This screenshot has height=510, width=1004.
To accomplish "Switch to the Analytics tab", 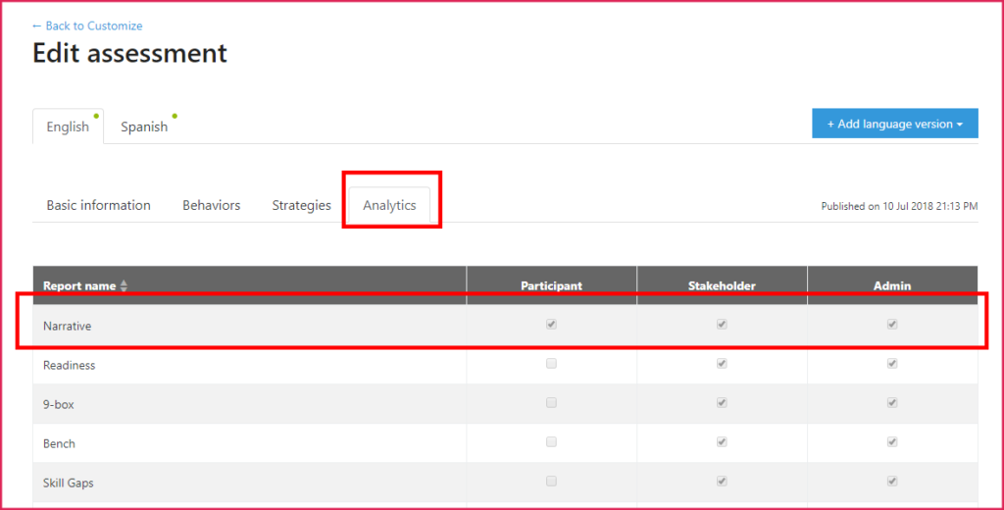I will 389,205.
